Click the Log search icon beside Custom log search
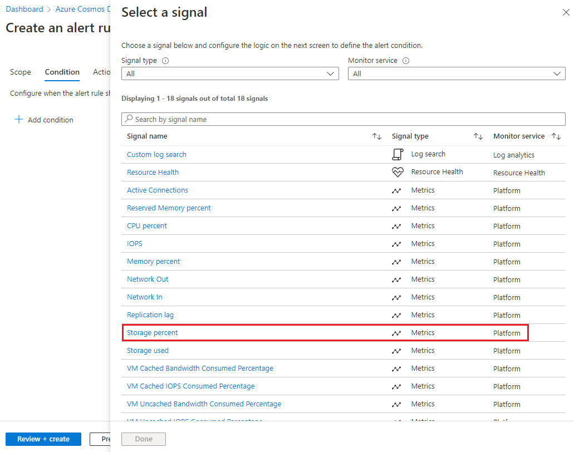Screen dimensions: 574x452 [x=398, y=154]
